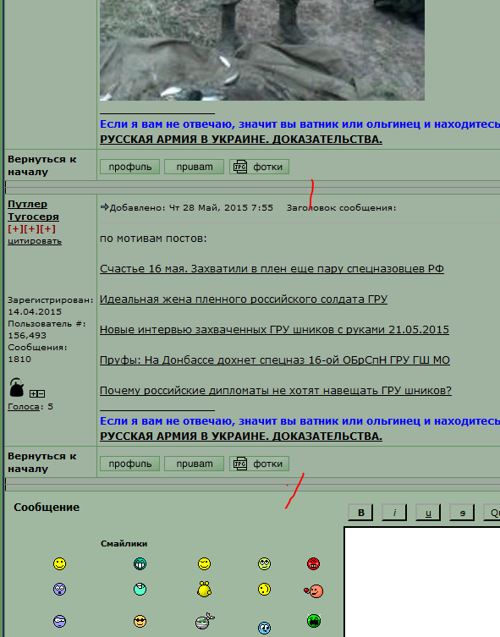500x637 pixels.
Task: Open the posted photo of boots
Action: 262,50
